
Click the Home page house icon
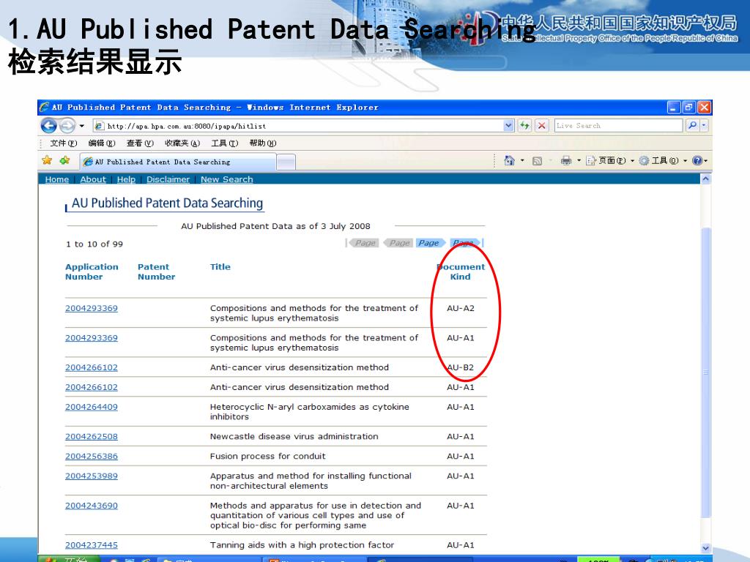pyautogui.click(x=510, y=160)
